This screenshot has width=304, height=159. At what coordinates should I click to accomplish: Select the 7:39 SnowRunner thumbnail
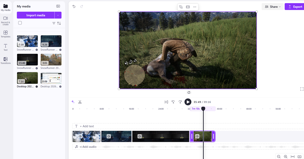[27, 41]
